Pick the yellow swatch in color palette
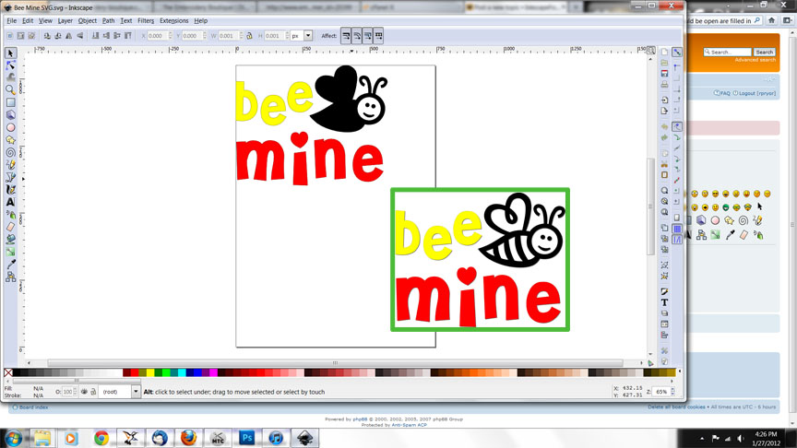This screenshot has width=797, height=448. [x=150, y=372]
